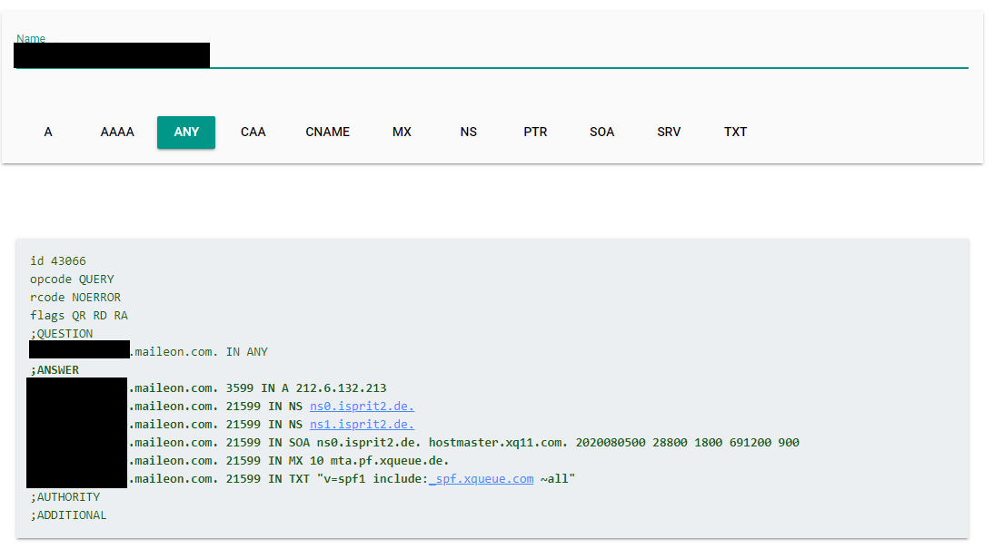Select the SRV record type
994x549 pixels.
pyautogui.click(x=669, y=132)
